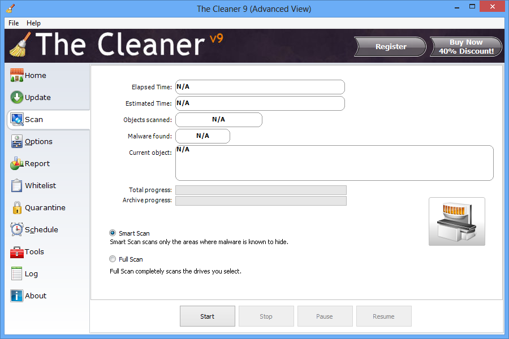Click the Report section label

[x=37, y=163]
